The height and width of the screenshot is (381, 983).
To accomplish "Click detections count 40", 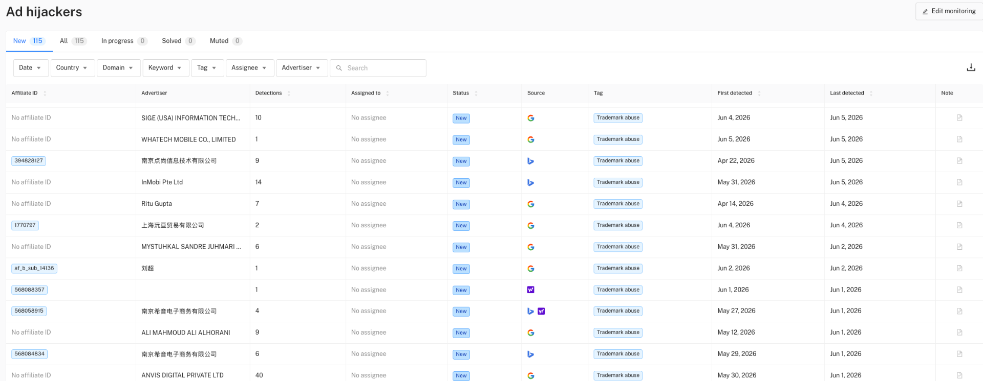I will pos(259,375).
